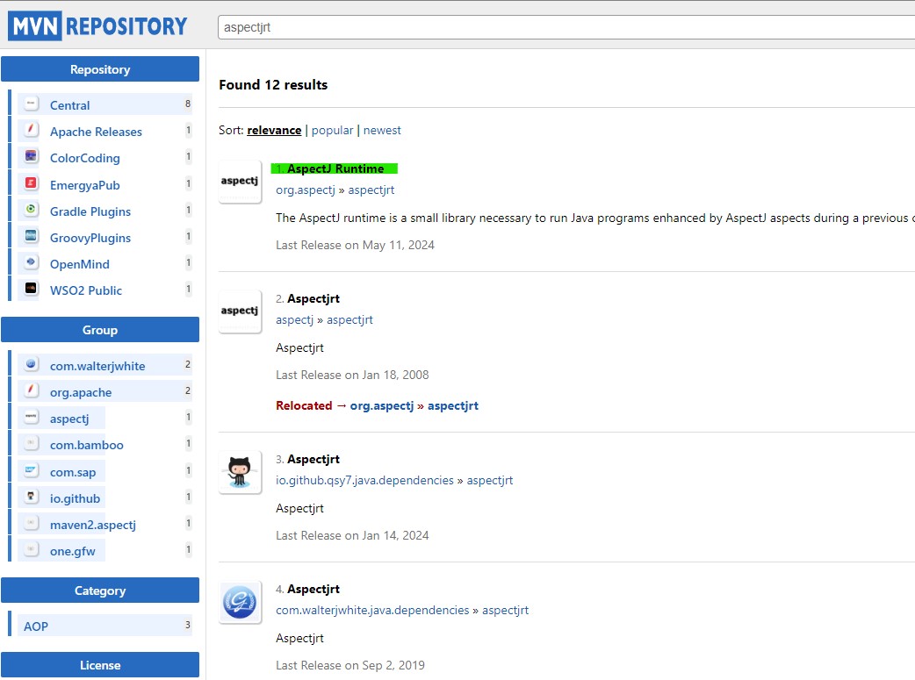Filter by AOP category
The height and width of the screenshot is (680, 915).
point(36,626)
